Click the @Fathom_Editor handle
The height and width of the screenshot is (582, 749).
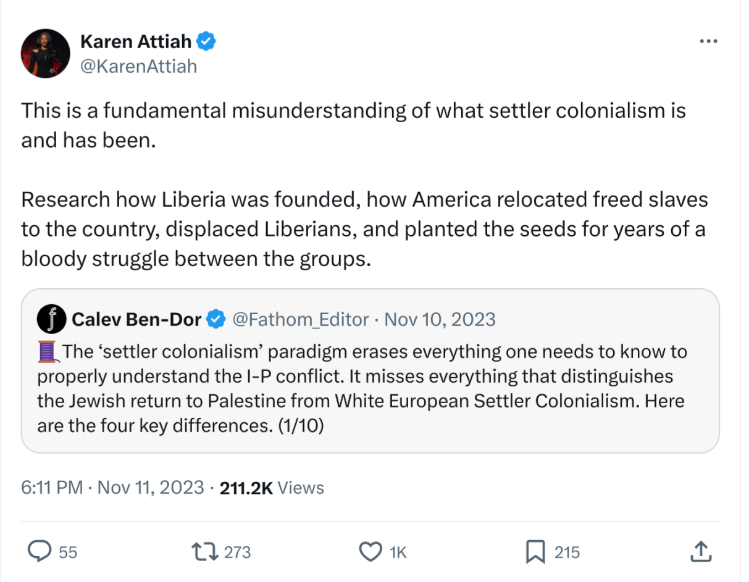point(300,319)
